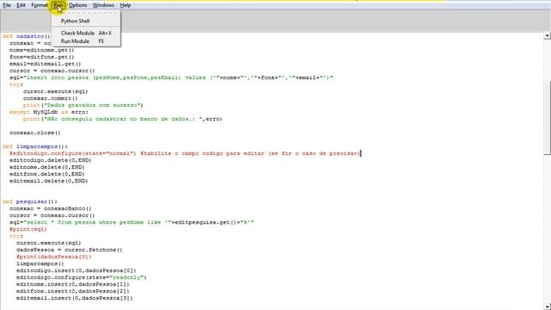The image size is (551, 310).
Task: Click 'editcodigo.delete(0,END)' line
Action: coord(50,160)
